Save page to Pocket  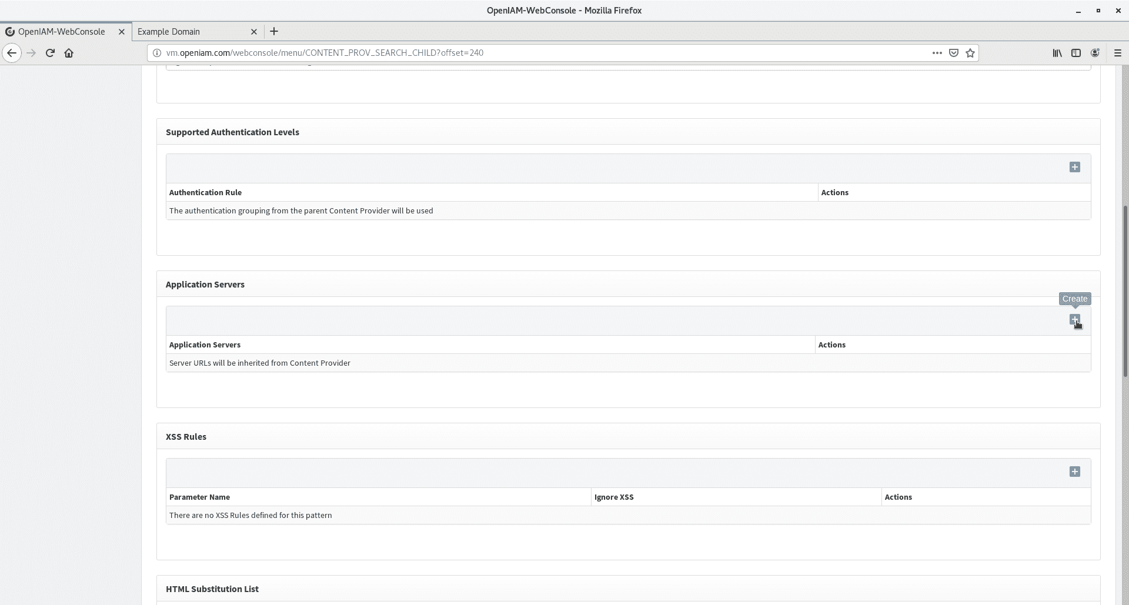(x=954, y=53)
